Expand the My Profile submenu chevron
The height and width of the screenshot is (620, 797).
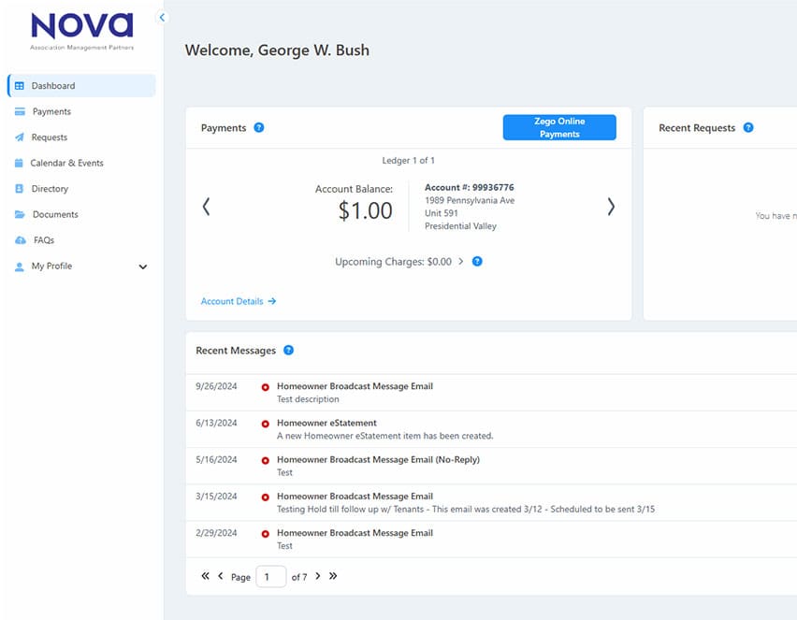pos(143,267)
